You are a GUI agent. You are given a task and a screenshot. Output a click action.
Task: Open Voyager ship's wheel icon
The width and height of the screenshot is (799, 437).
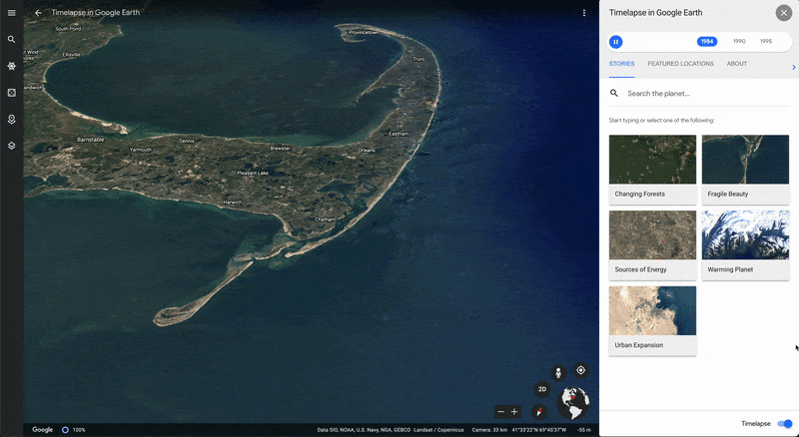coord(12,66)
